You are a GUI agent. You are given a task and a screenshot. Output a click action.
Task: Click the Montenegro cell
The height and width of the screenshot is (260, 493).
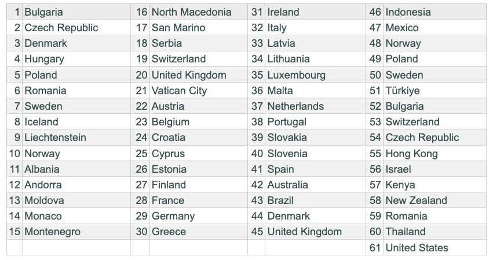[x=52, y=232]
